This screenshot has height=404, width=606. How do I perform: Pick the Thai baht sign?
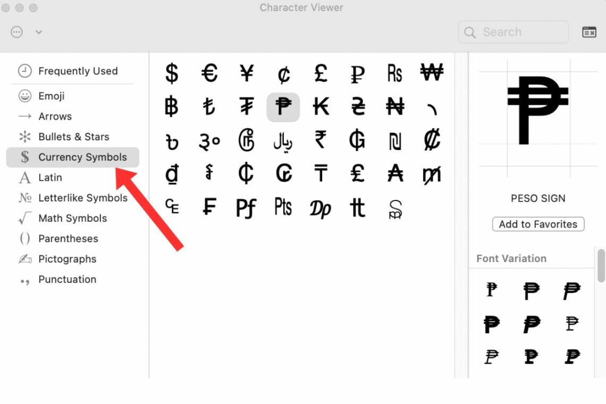pyautogui.click(x=172, y=107)
